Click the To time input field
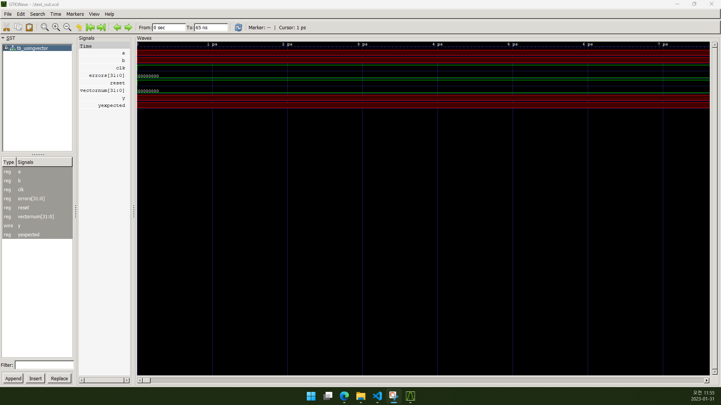 click(211, 27)
